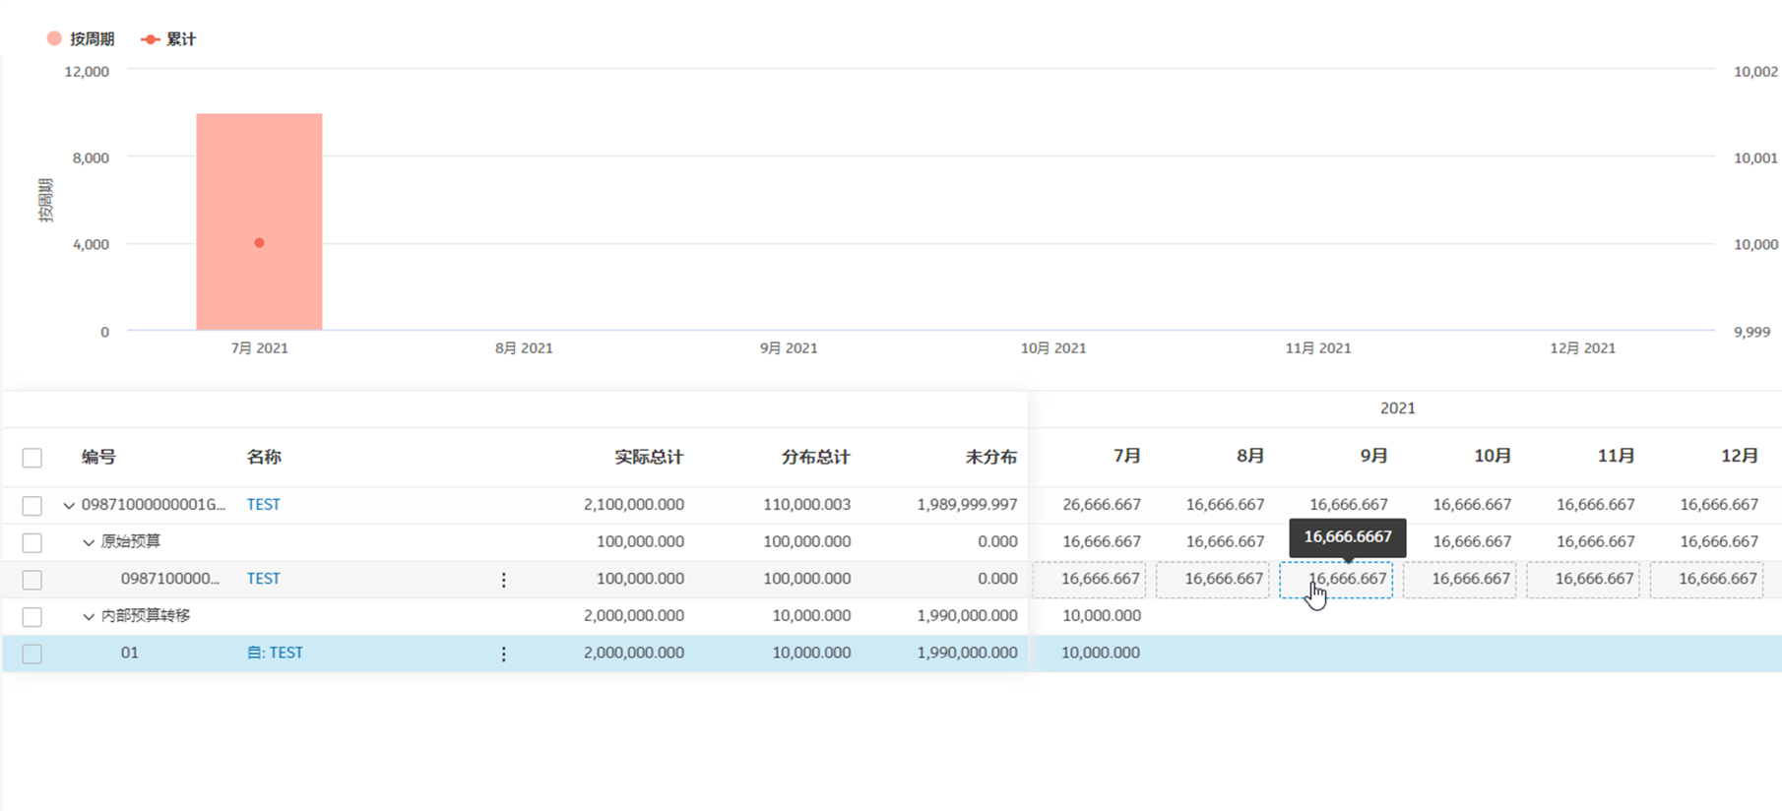Click the 编号 column header
The width and height of the screenshot is (1782, 811).
point(98,457)
